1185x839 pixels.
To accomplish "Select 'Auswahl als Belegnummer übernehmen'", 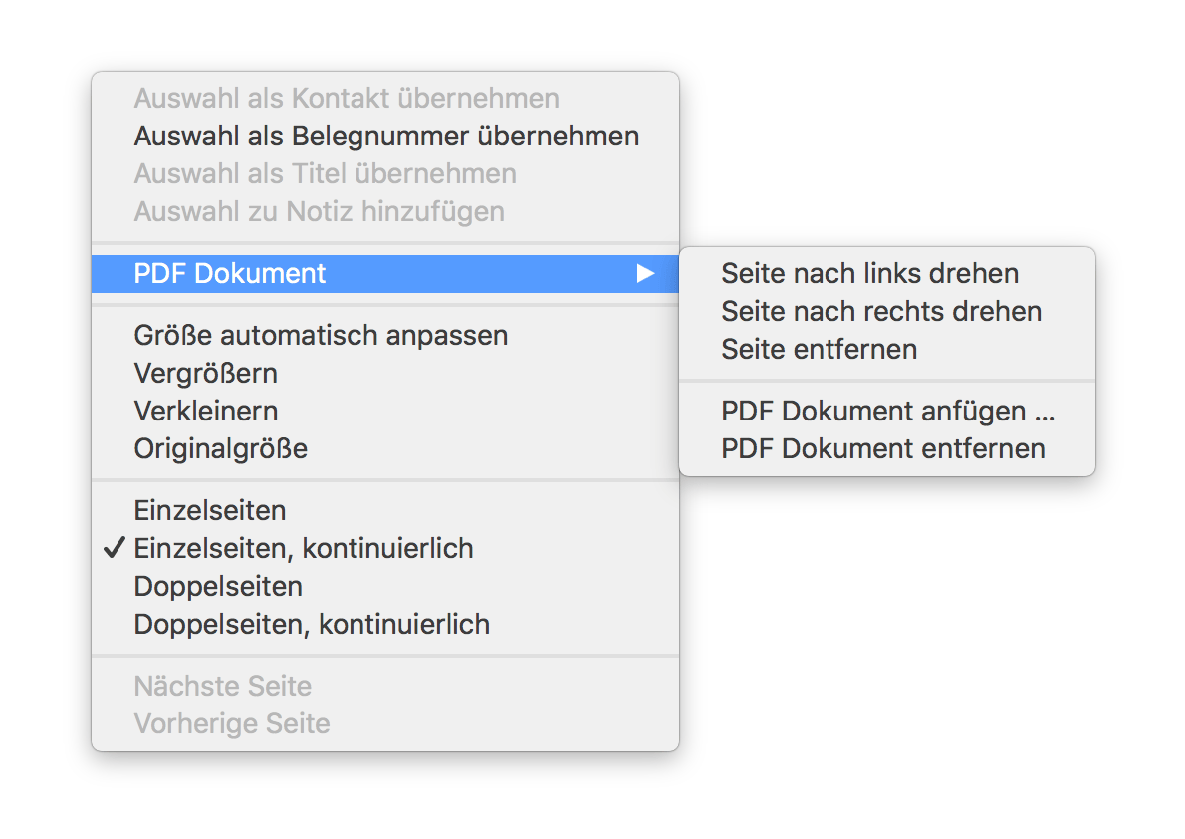I will click(385, 136).
